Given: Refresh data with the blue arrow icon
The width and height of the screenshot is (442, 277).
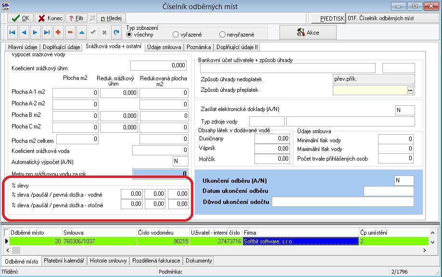Looking at the screenshot, I should [116, 32].
